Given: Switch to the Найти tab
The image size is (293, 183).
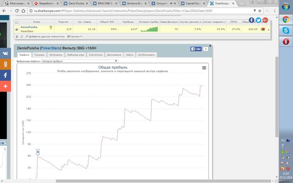Looking at the screenshot, I should (129, 55).
